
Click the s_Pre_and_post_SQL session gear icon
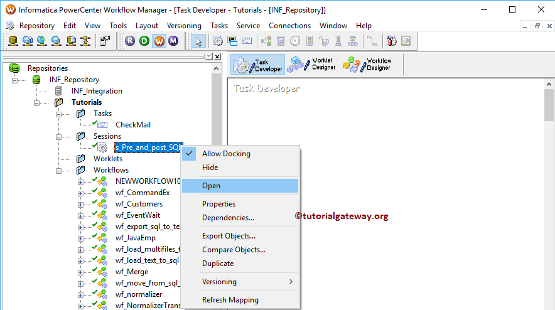[x=102, y=147]
